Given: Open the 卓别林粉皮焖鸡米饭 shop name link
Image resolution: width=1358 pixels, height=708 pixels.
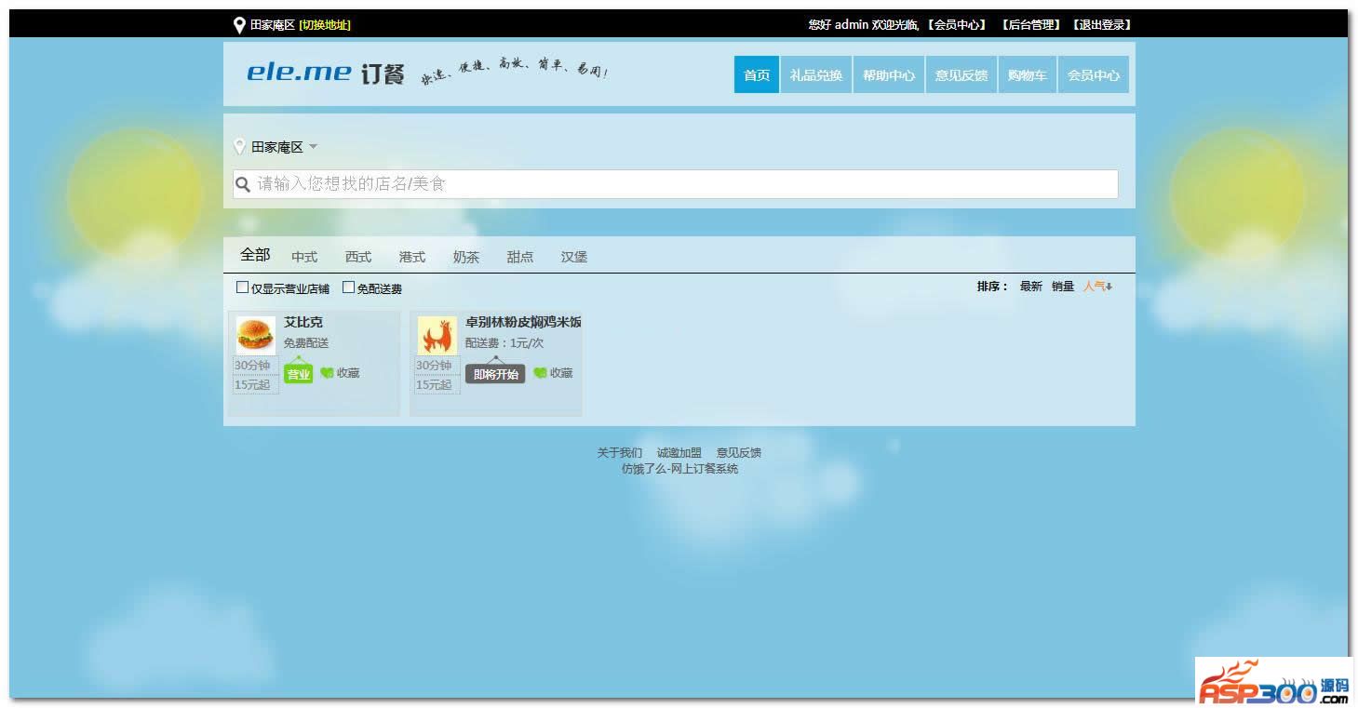Looking at the screenshot, I should tap(523, 322).
